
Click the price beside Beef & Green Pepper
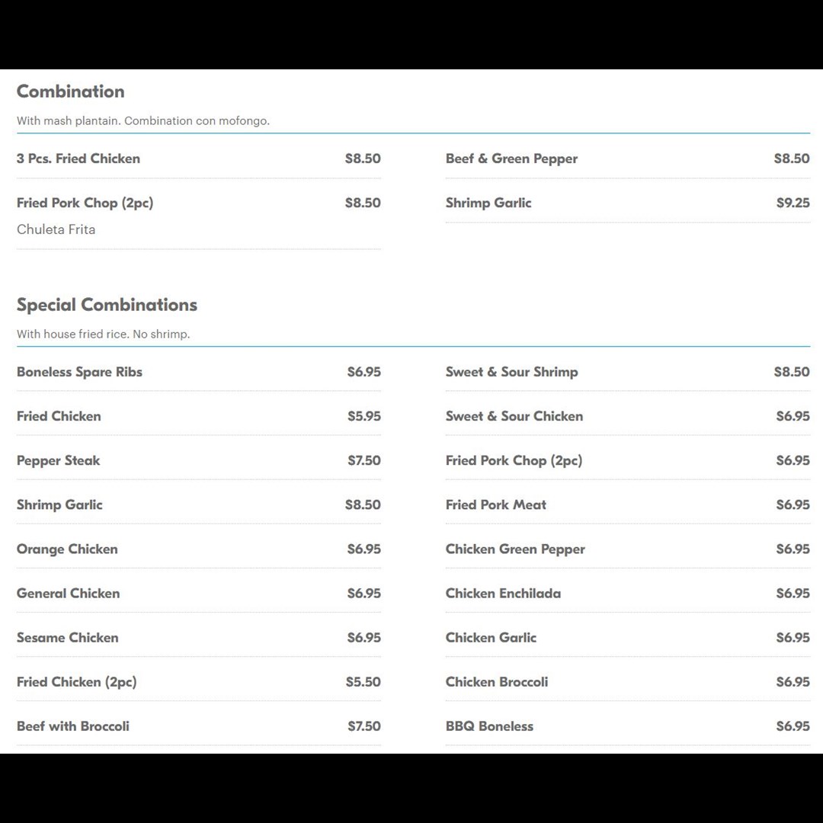click(x=792, y=159)
